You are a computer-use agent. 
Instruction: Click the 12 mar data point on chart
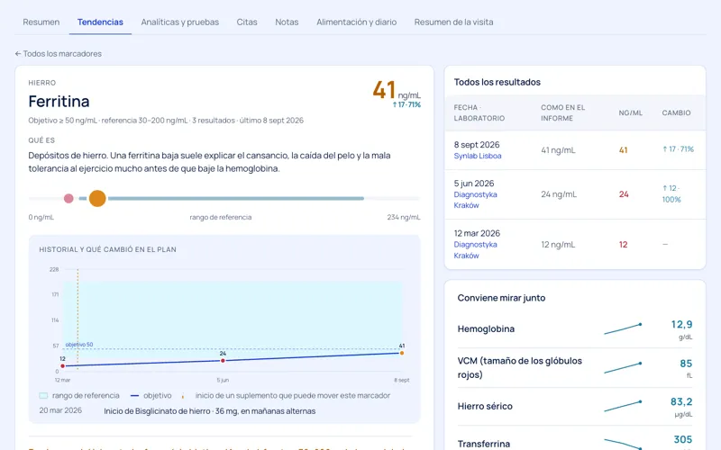(62, 366)
